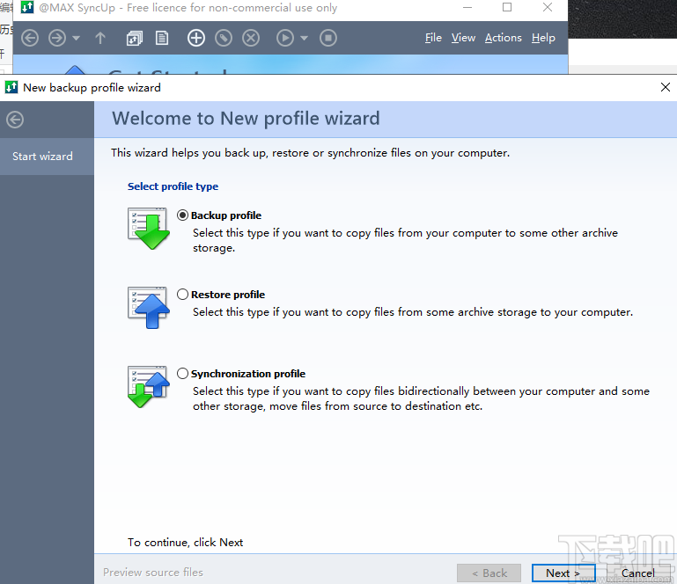This screenshot has width=677, height=584.
Task: Click the To continue, click Next text
Action: click(x=185, y=542)
